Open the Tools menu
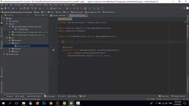The height and width of the screenshot is (106, 189). click(x=56, y=5)
